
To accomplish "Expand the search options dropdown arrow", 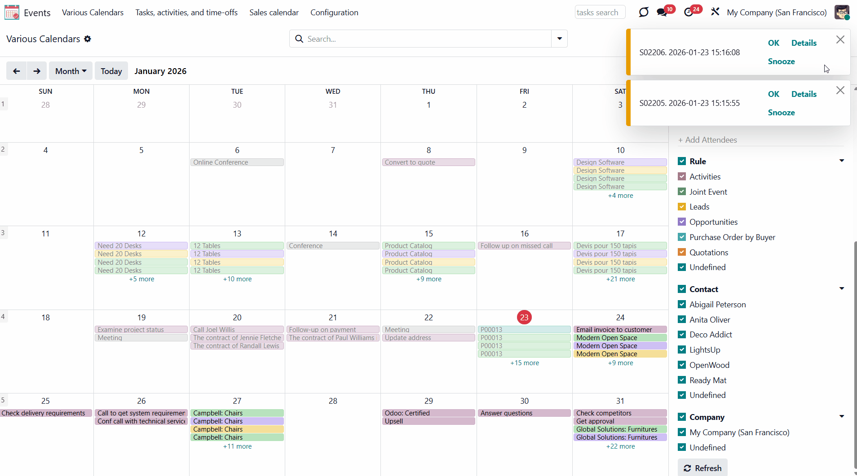I will pos(559,39).
